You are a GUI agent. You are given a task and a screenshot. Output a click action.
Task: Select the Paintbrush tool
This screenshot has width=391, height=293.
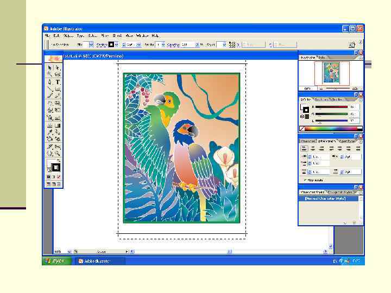pyautogui.click(x=50, y=95)
